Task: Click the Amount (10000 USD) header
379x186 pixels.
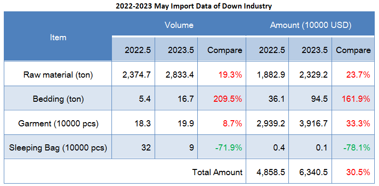Action: (310, 25)
